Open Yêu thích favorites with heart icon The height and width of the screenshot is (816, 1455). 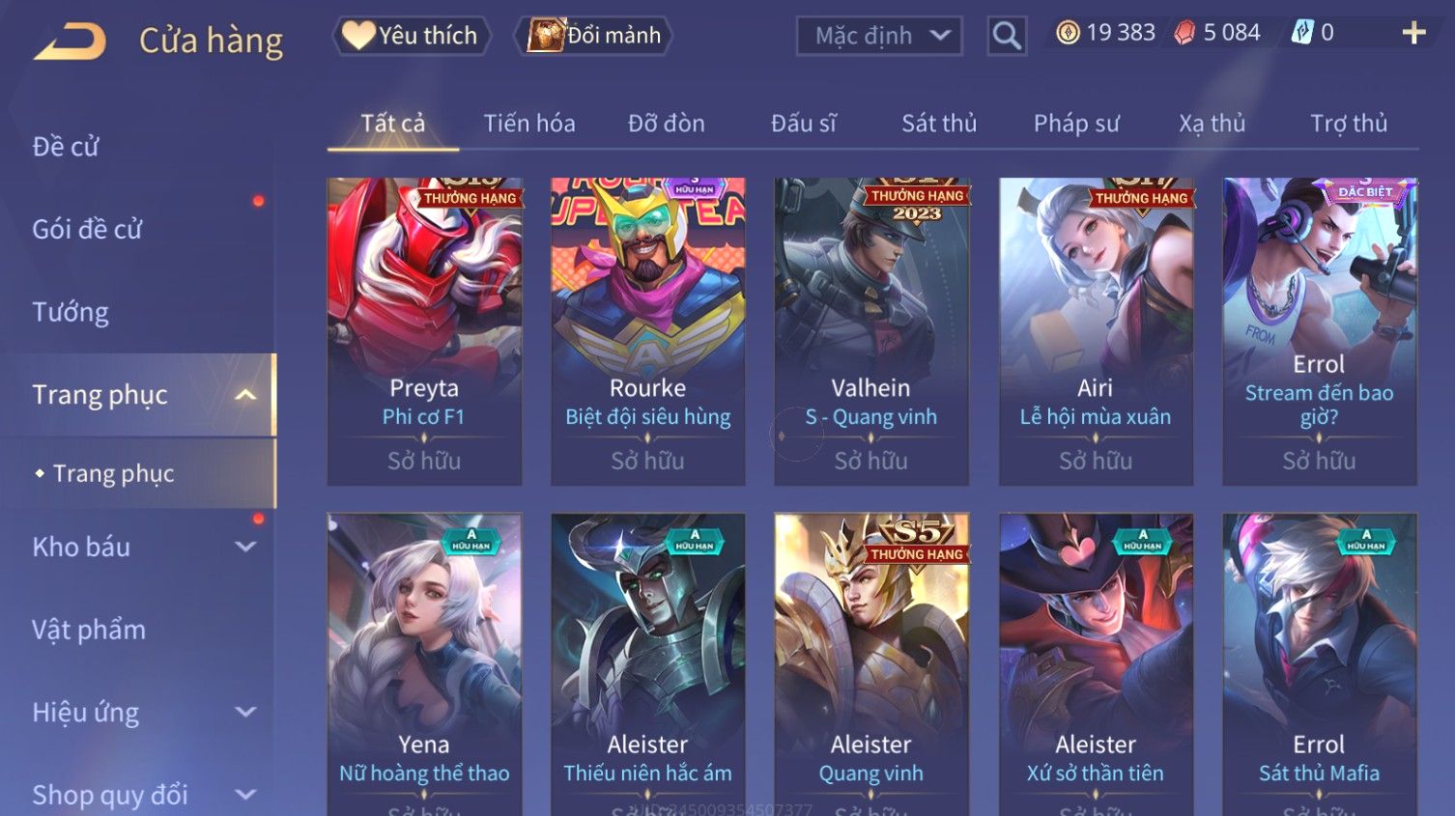(x=412, y=36)
